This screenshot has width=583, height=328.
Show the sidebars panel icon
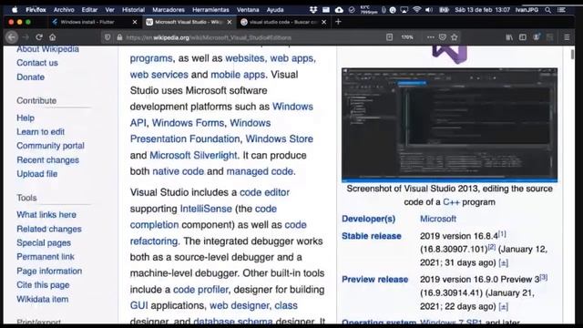tap(523, 37)
